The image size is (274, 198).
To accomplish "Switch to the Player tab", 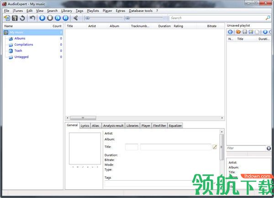I will point(146,126).
